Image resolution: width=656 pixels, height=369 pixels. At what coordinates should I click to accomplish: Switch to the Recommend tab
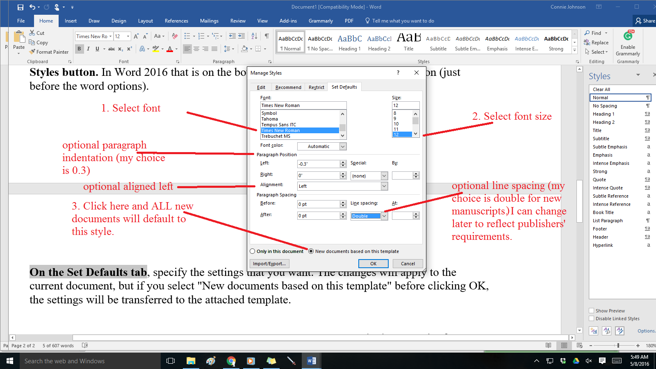pos(288,87)
